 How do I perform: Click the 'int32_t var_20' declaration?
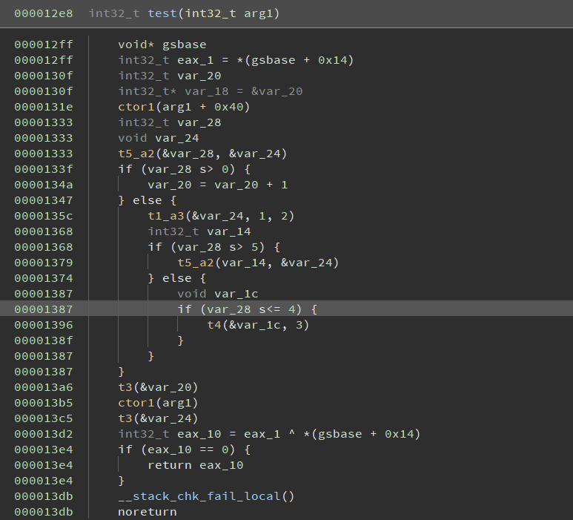[x=170, y=76]
